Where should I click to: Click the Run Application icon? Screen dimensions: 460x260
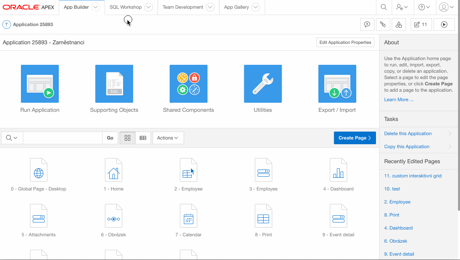pyautogui.click(x=39, y=84)
